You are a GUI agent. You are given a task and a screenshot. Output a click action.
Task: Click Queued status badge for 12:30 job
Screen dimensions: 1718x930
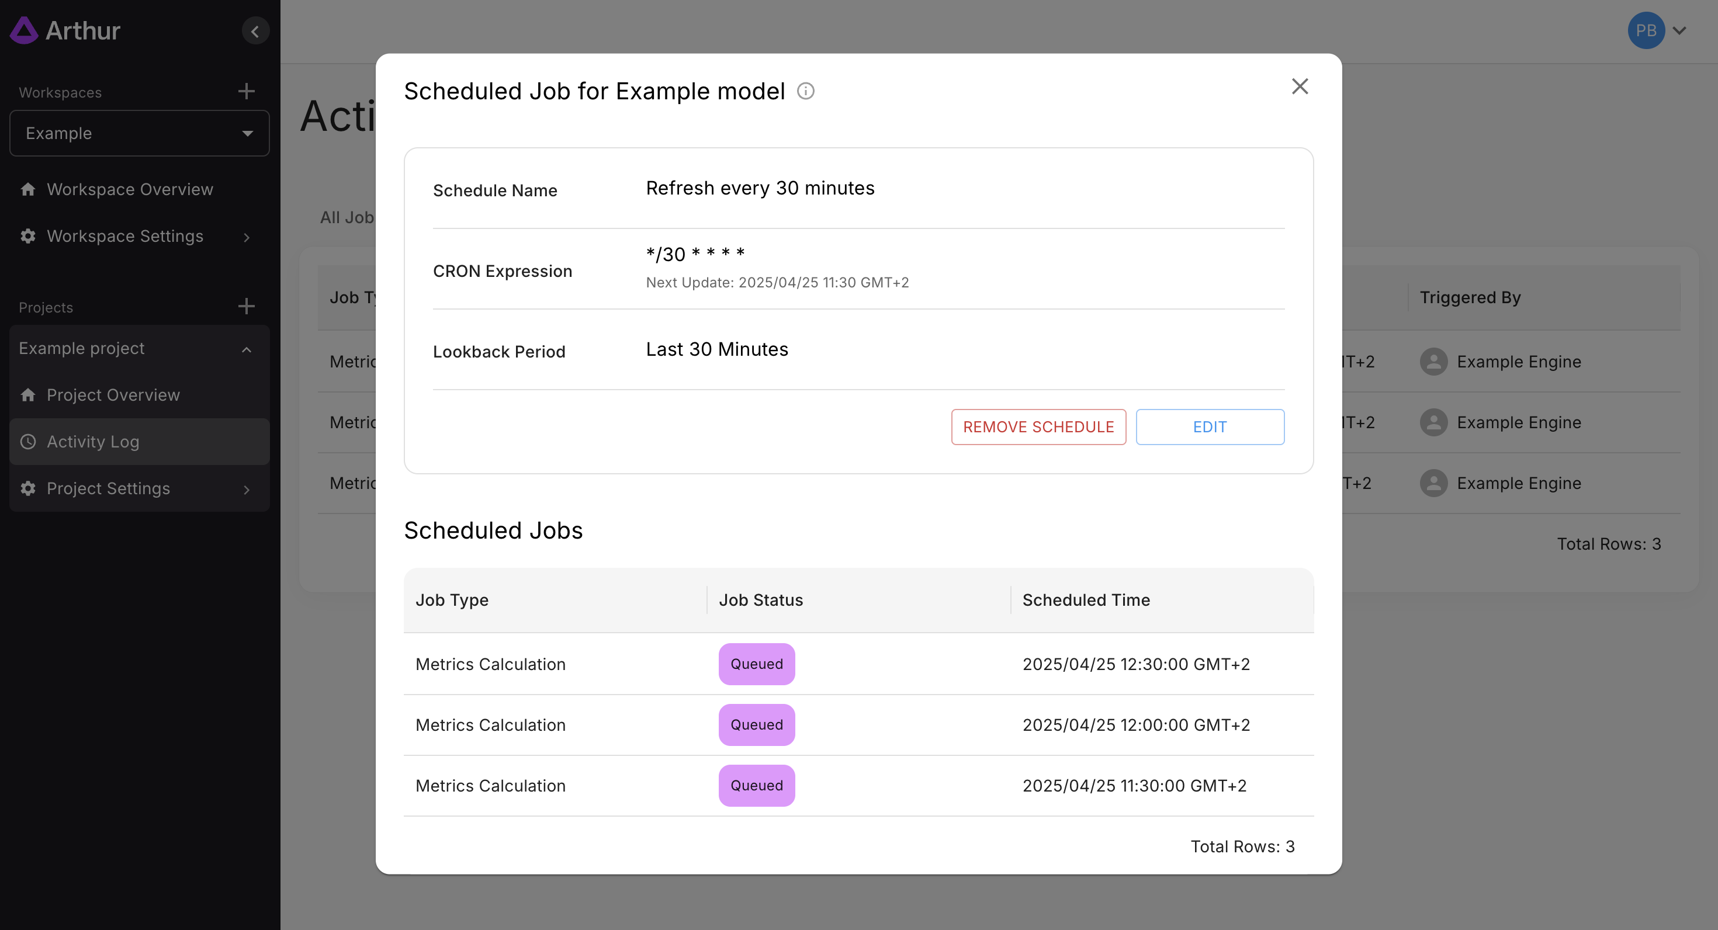(x=756, y=664)
